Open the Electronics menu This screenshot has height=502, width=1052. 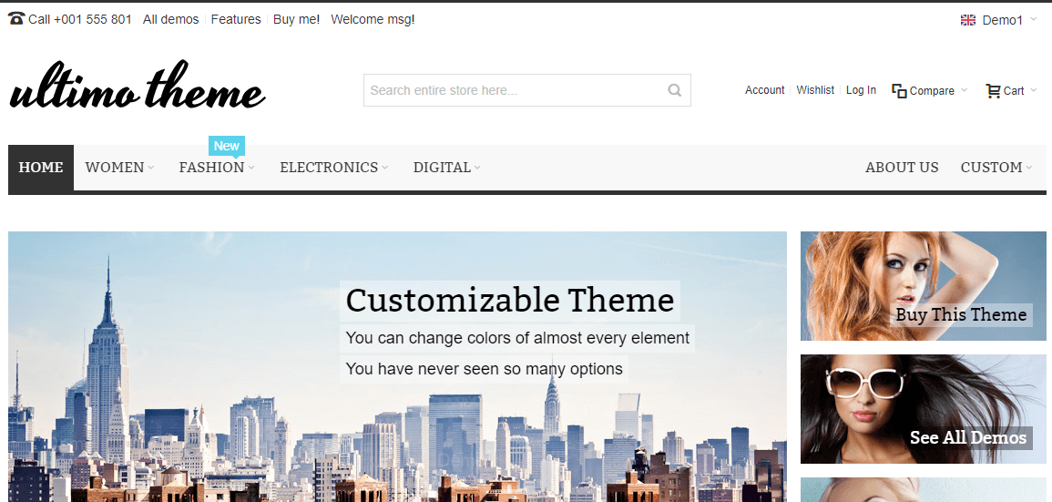point(333,168)
